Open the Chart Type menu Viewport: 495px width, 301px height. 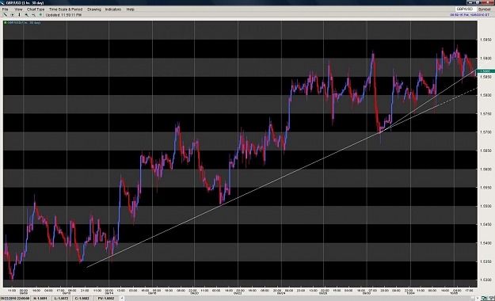(x=36, y=10)
